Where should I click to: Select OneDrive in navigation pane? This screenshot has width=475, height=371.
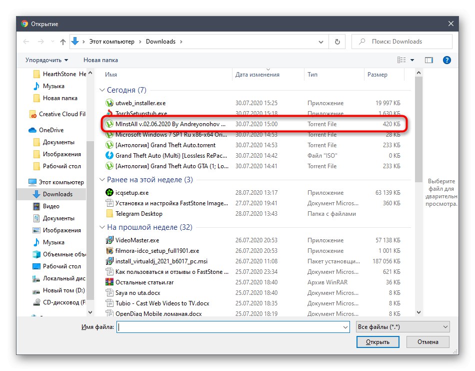[x=46, y=130]
